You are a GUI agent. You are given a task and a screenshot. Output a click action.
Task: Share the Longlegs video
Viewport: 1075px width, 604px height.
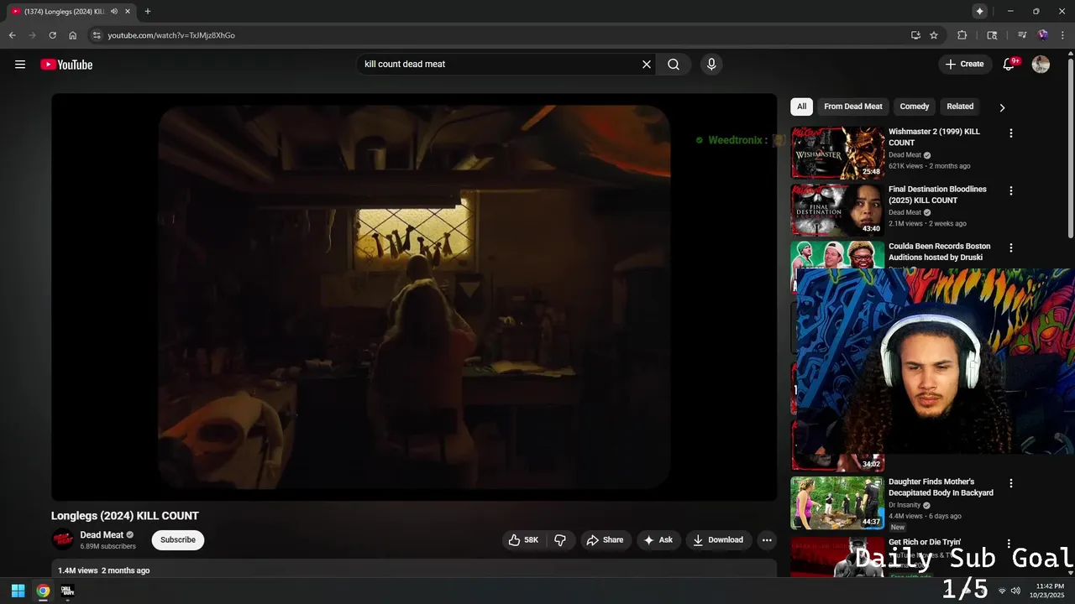tap(605, 540)
